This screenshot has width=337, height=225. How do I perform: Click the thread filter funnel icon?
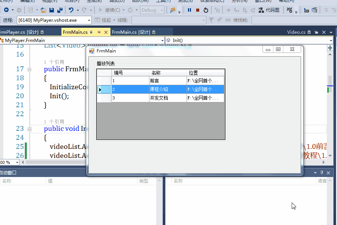point(211,20)
